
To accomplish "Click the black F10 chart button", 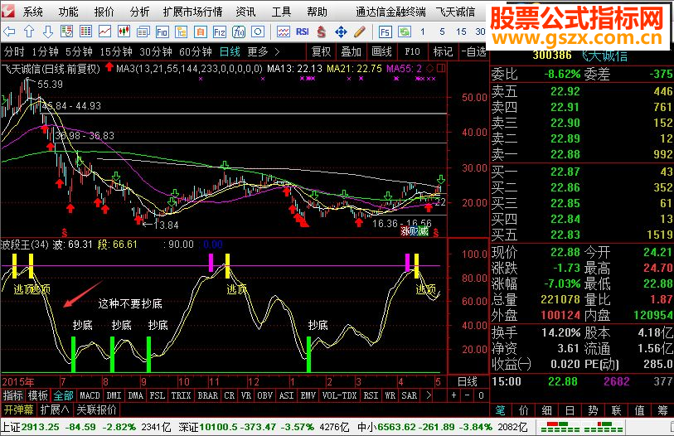I will (x=412, y=51).
